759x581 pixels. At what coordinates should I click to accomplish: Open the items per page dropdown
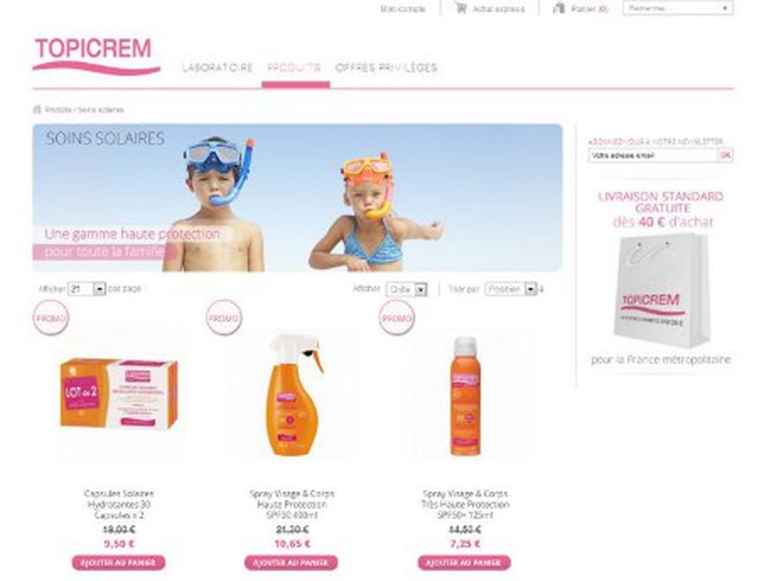[x=87, y=289]
